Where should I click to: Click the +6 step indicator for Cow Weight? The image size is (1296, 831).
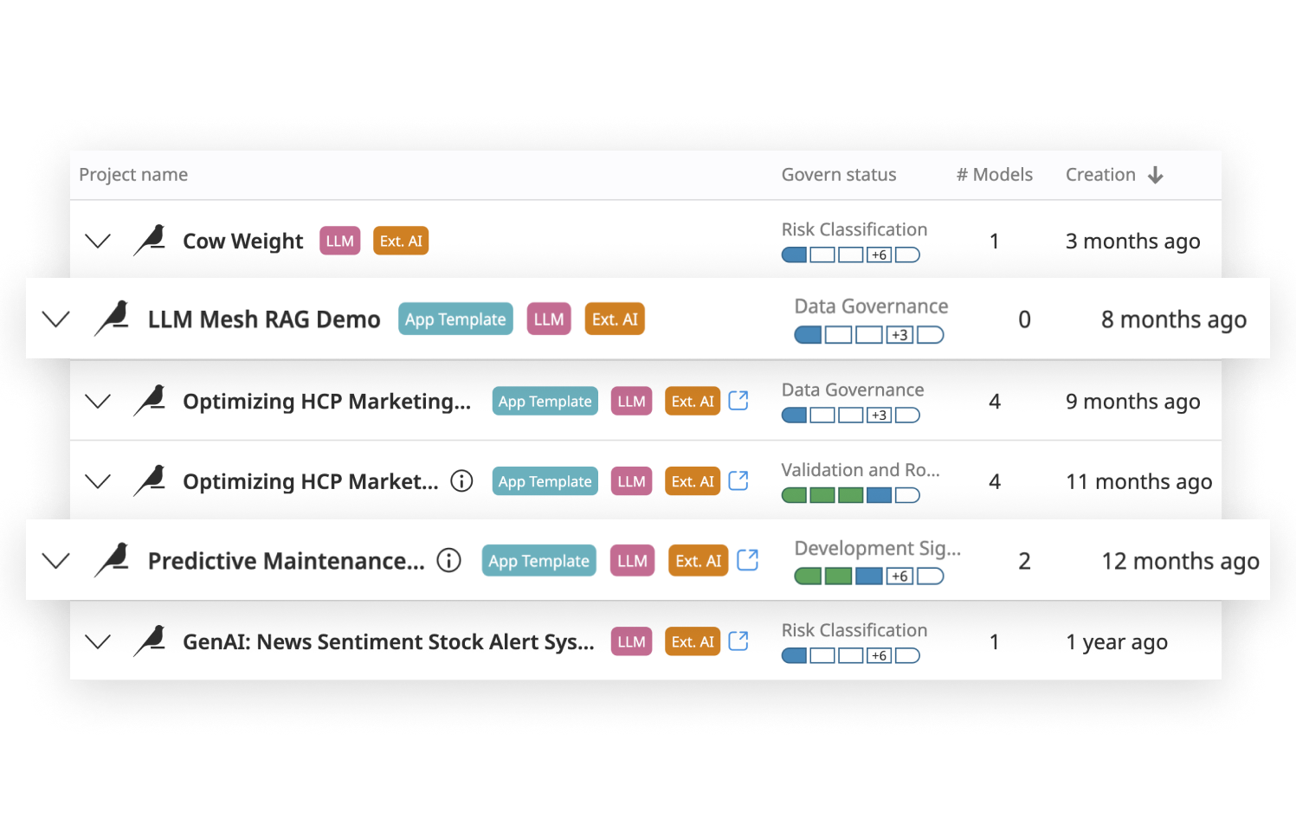click(x=879, y=255)
